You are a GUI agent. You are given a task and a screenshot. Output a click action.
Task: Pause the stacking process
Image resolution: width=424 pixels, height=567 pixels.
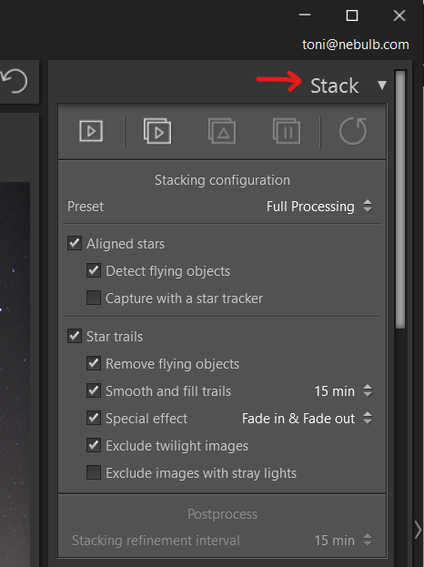pyautogui.click(x=287, y=131)
